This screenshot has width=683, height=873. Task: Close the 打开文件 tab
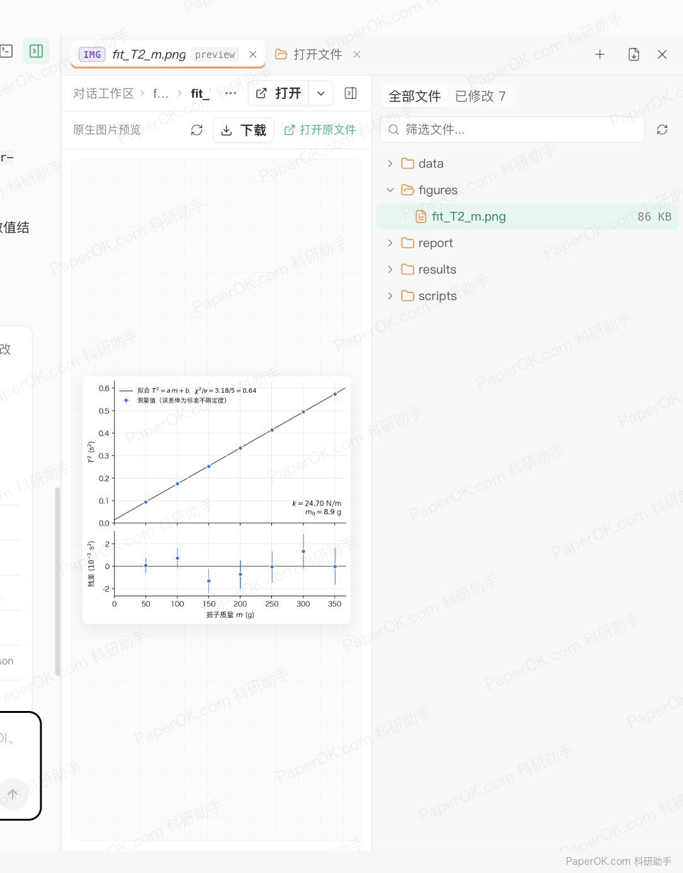click(x=357, y=54)
